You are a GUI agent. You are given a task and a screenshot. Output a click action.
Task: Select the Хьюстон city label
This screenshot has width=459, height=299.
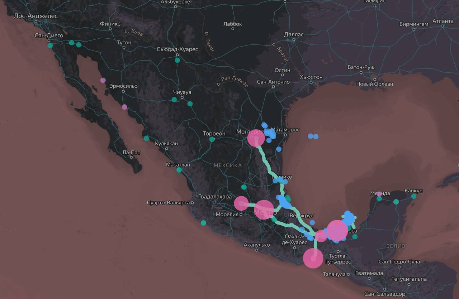click(x=311, y=77)
